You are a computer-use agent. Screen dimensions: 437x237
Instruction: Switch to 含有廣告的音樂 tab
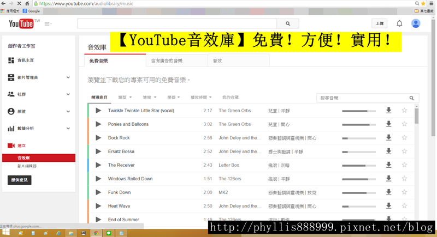pos(176,60)
